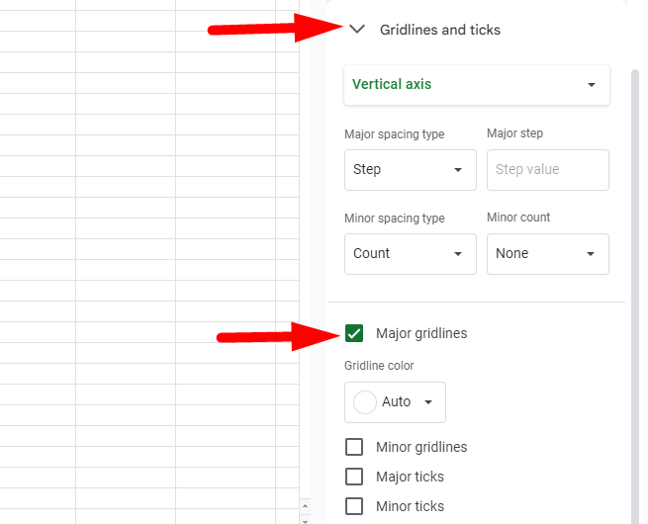Viewport: 648px width, 524px height.
Task: Open Major spacing type Step dropdown
Action: tap(410, 170)
